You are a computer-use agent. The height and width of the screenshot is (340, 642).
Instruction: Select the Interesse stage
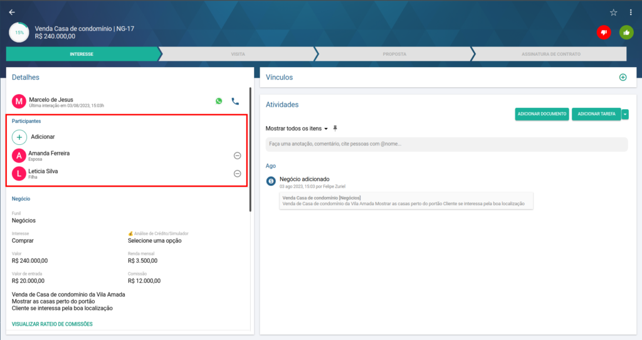point(82,54)
